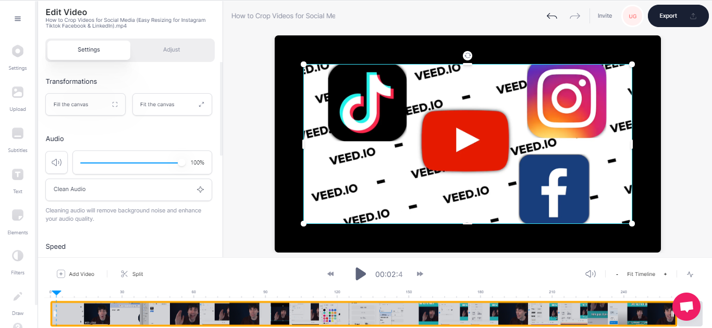Image resolution: width=712 pixels, height=328 pixels.
Task: Open the Upload panel
Action: (18, 98)
